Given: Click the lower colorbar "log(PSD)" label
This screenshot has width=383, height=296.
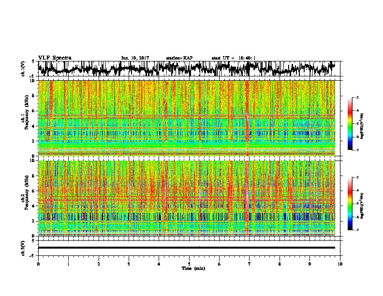Looking at the screenshot, I should pos(362,206).
